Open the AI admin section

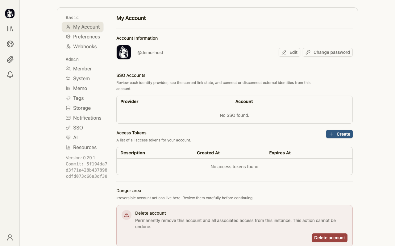[x=72, y=137]
